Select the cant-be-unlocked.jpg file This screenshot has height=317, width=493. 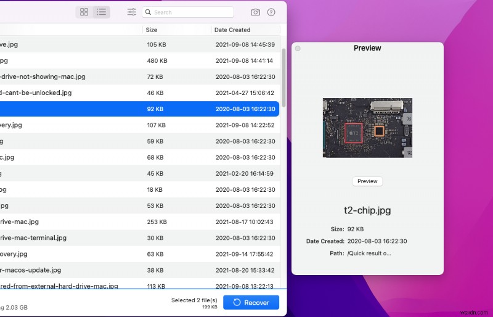(x=140, y=93)
